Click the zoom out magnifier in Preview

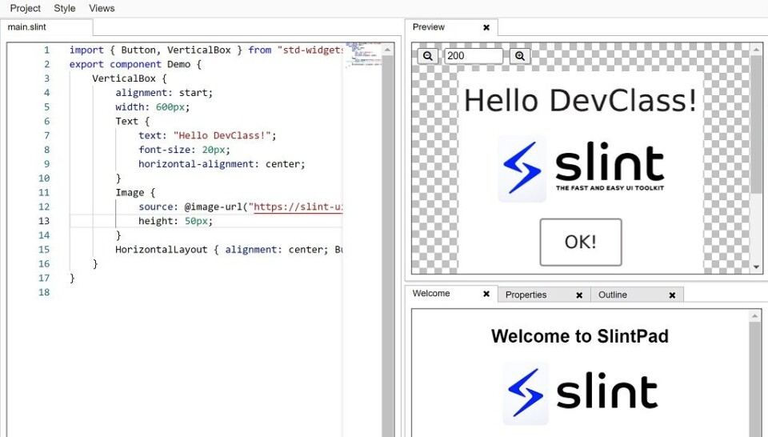tap(427, 56)
